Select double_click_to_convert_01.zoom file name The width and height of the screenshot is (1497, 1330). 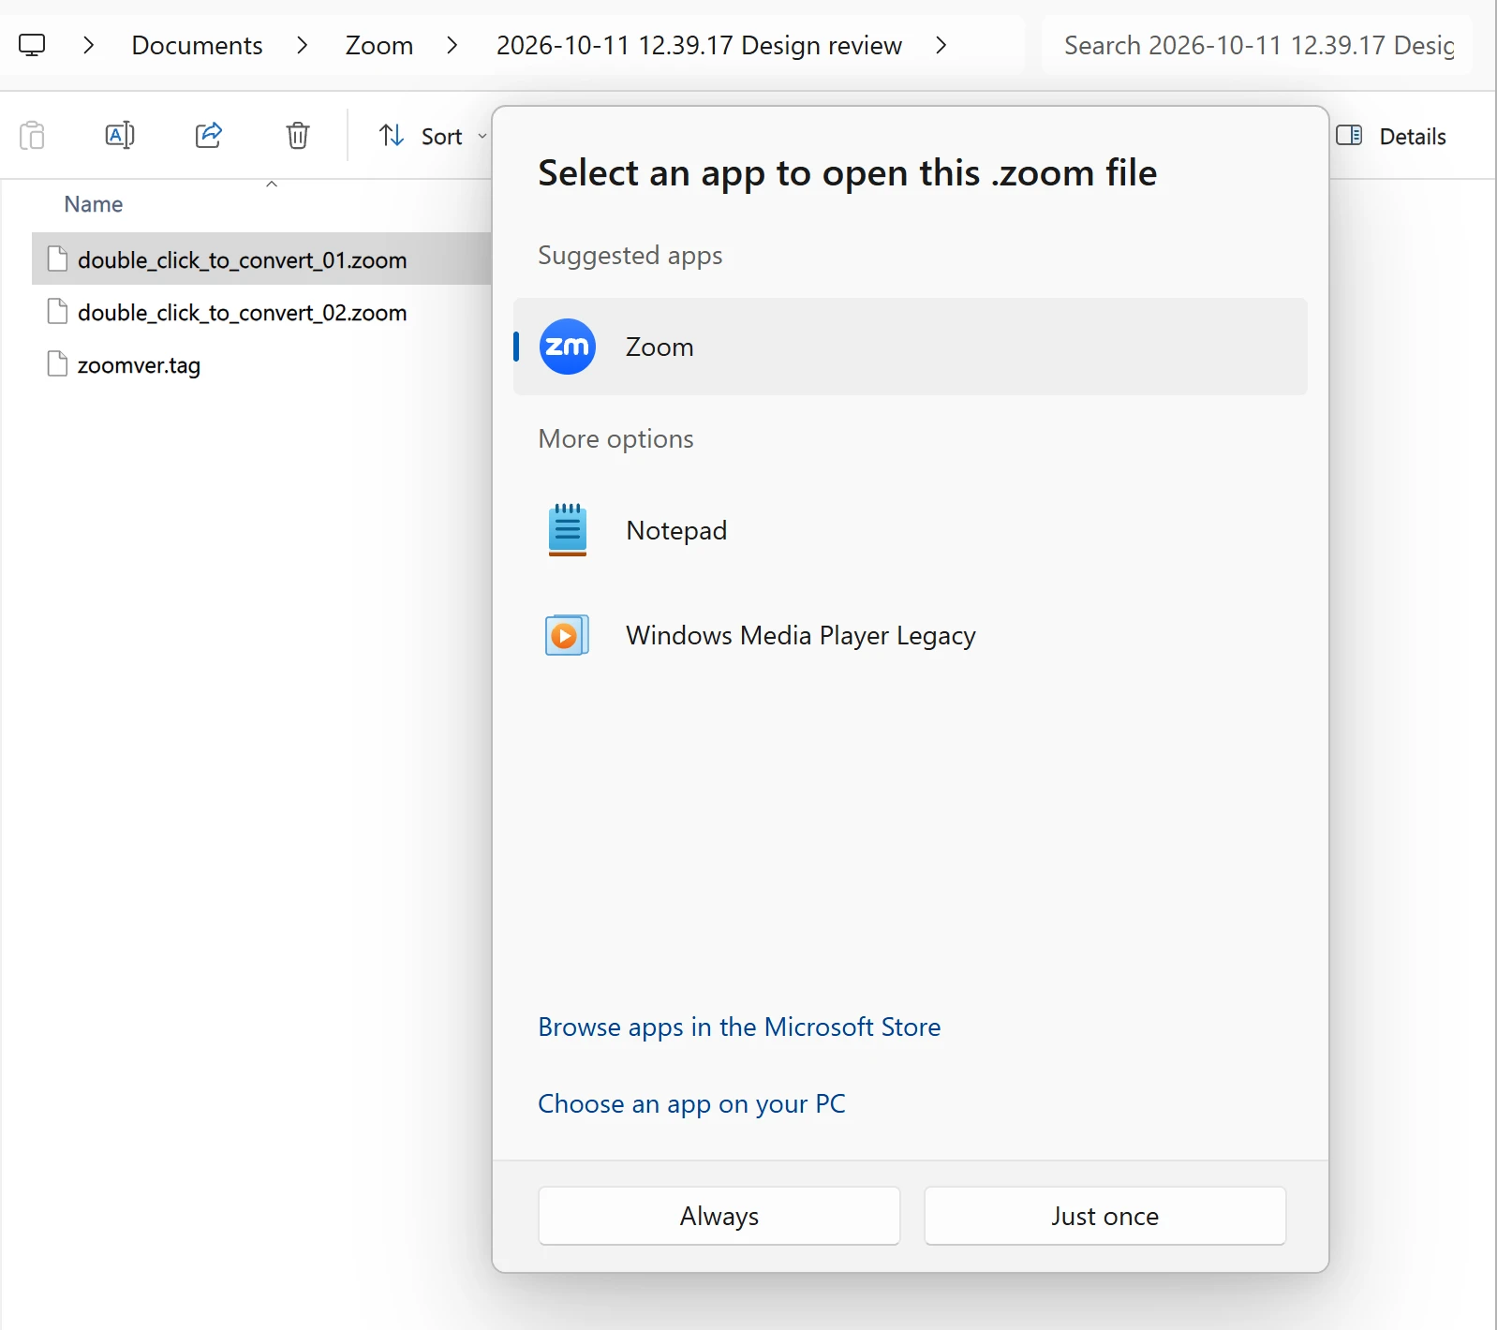(243, 260)
